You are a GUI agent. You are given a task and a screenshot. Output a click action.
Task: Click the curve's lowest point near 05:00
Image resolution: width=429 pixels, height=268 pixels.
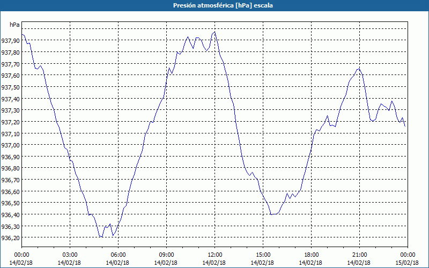[102, 237]
